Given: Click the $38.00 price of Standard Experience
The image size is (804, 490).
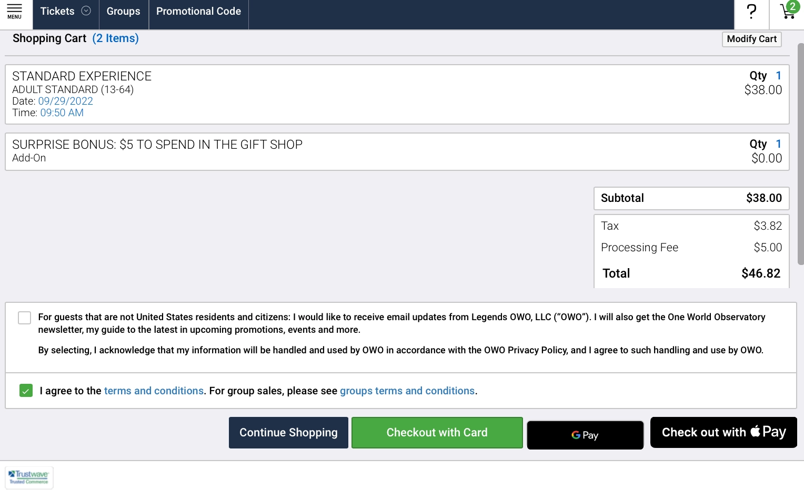Looking at the screenshot, I should point(763,90).
